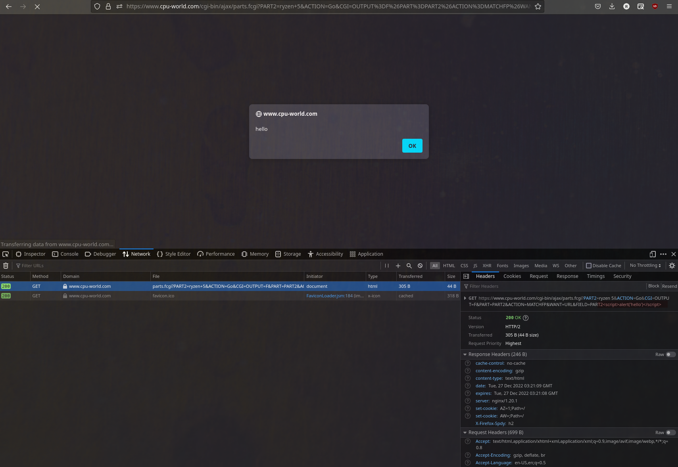Switch to the Console tab
Screen dimensions: 678x467
65,254
